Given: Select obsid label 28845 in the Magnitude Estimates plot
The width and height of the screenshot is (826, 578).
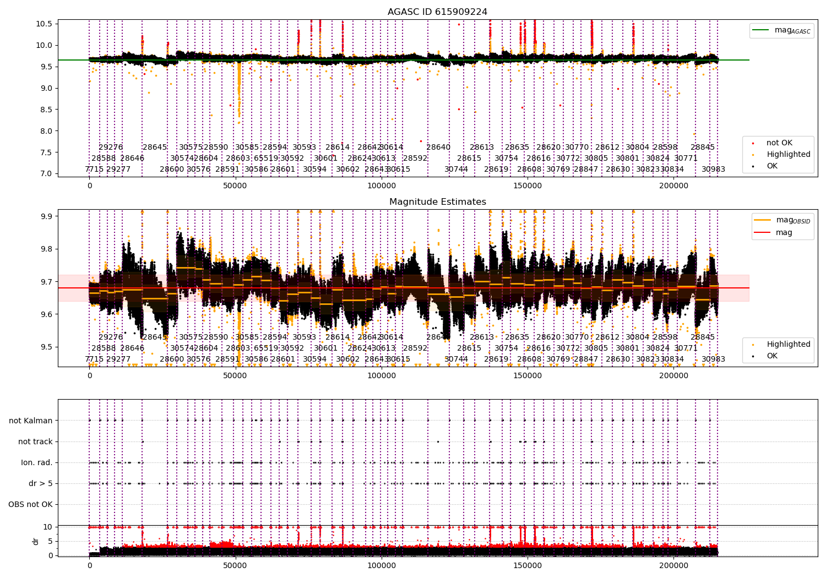Looking at the screenshot, I should 703,337.
